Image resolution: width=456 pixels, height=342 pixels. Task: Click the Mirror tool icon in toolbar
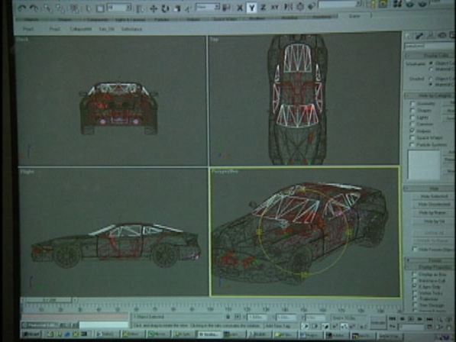click(x=288, y=7)
